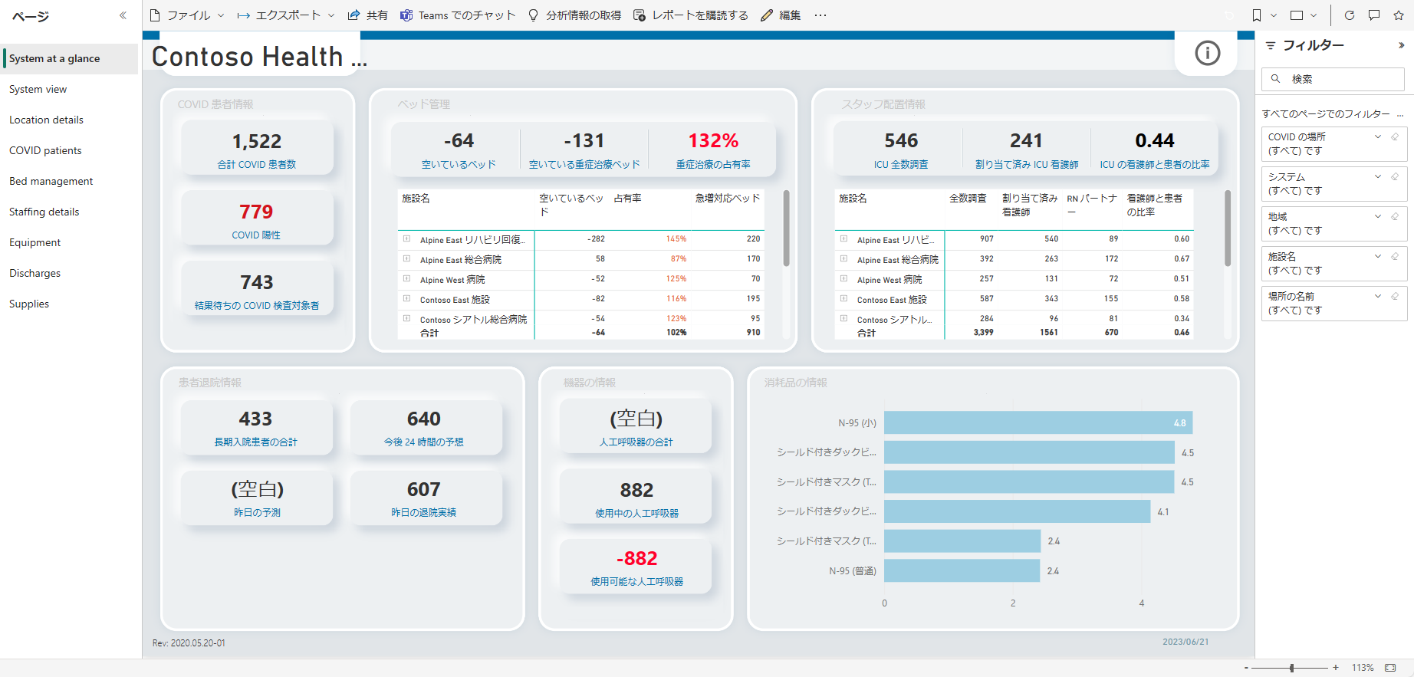
Task: Click the filter 検索 search field
Action: point(1333,79)
